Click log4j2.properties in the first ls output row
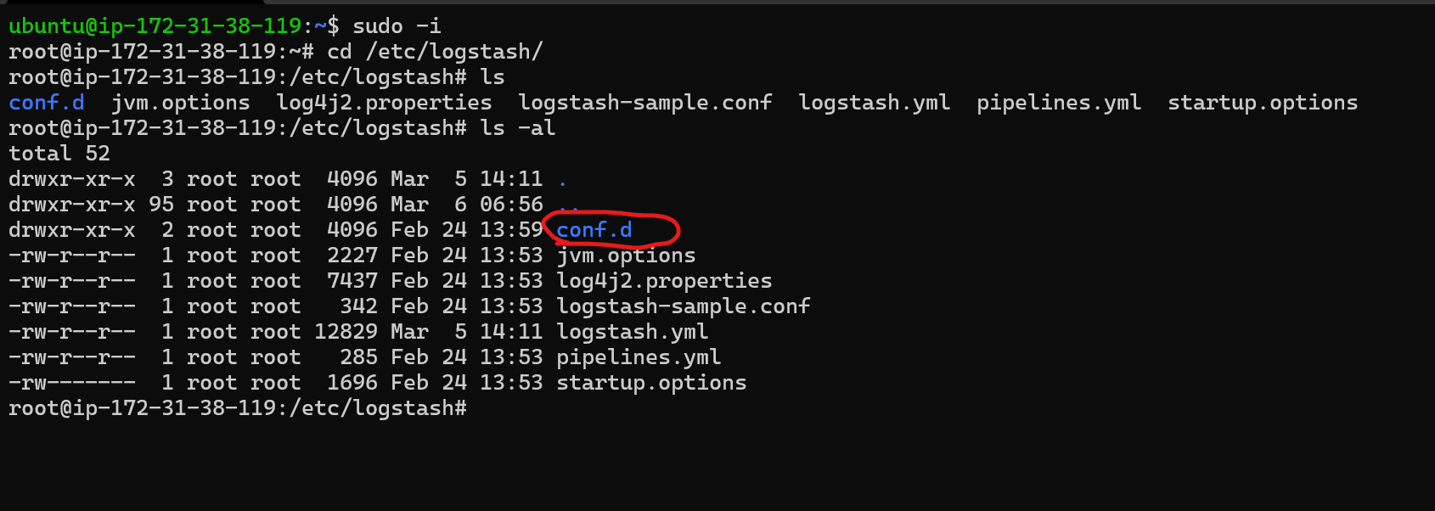This screenshot has width=1435, height=511. 384,103
